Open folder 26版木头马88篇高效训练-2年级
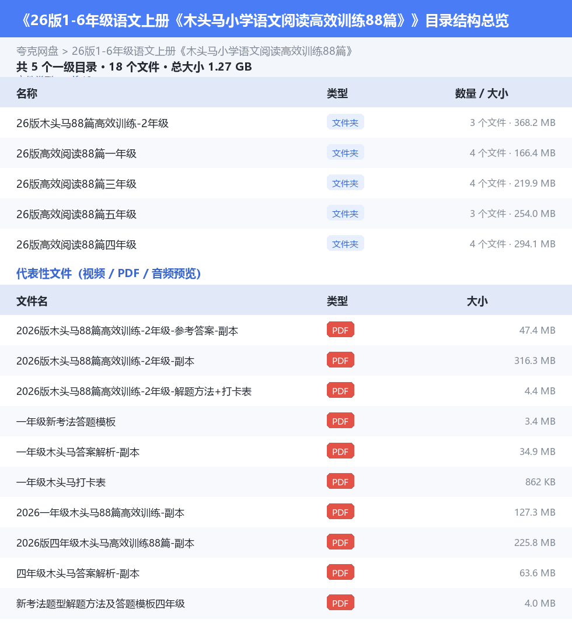 point(92,123)
